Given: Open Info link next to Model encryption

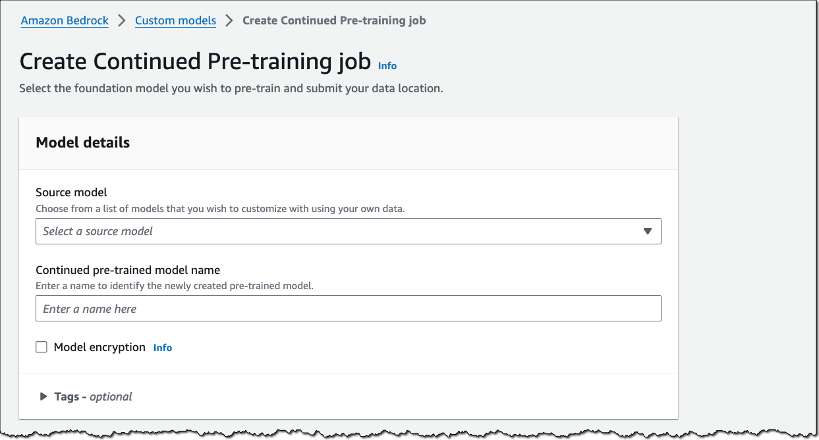Looking at the screenshot, I should [163, 348].
